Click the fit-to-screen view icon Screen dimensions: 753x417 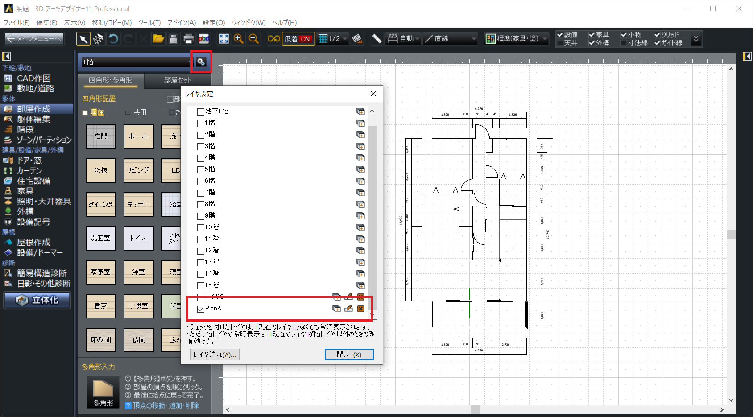pyautogui.click(x=223, y=39)
